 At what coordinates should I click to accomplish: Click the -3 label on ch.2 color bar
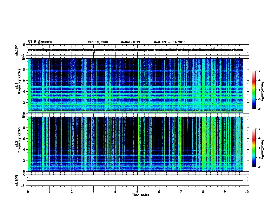pyautogui.click(x=259, y=129)
